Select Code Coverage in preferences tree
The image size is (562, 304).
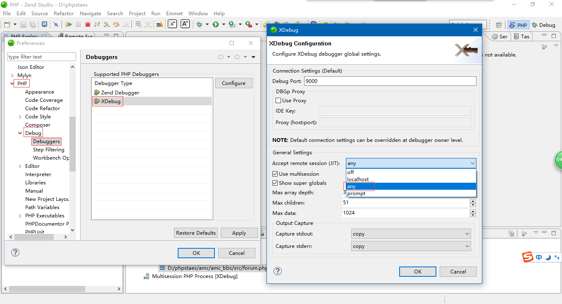pos(44,100)
